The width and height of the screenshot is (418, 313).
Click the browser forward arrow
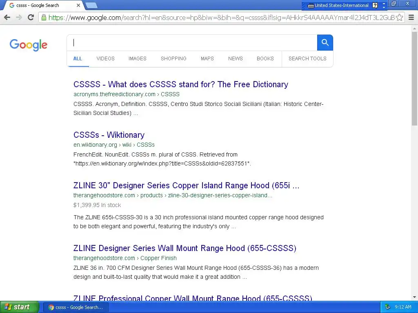coord(19,18)
